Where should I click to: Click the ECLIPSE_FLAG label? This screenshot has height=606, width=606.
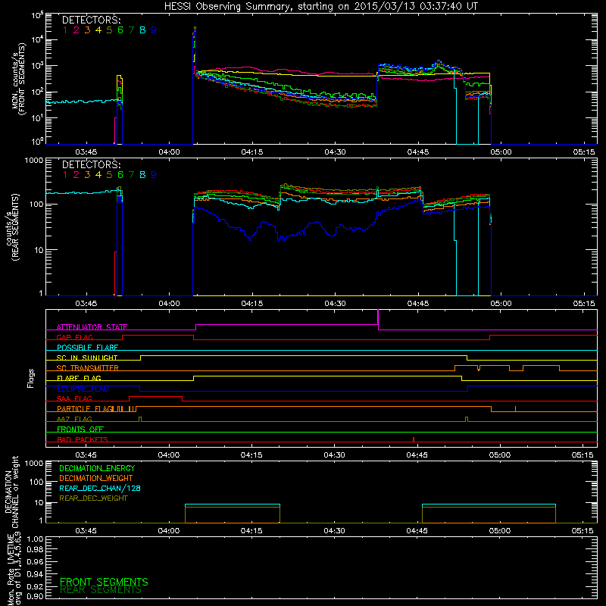(x=83, y=389)
